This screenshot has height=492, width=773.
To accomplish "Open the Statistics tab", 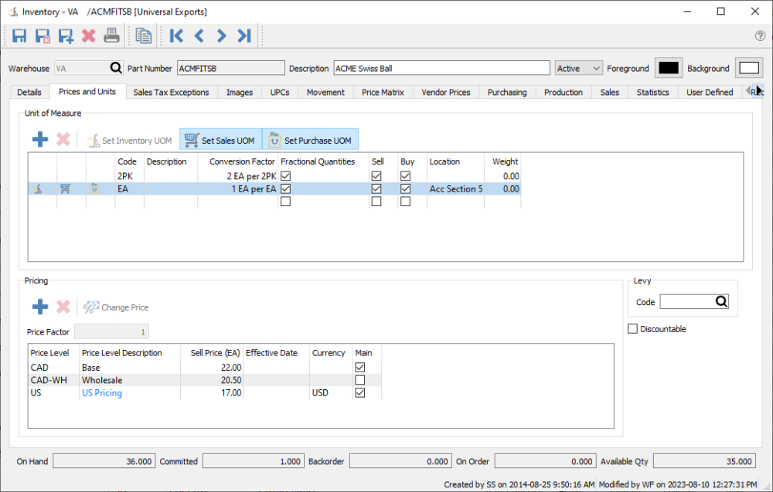I will pyautogui.click(x=652, y=92).
